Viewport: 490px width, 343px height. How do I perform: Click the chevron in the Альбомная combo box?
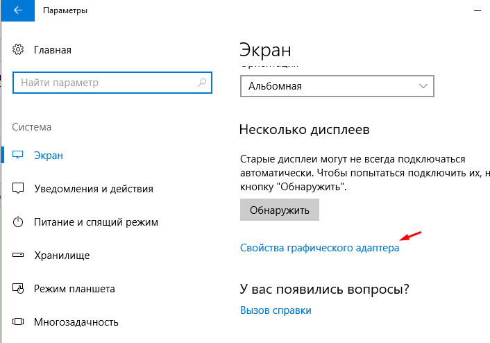point(423,86)
